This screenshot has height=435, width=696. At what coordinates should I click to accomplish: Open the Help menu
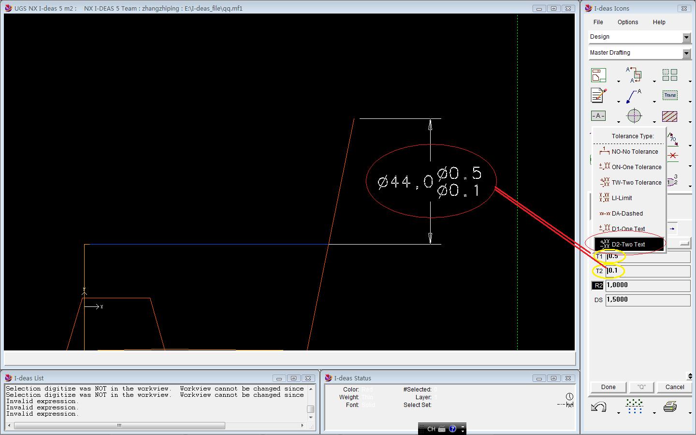click(659, 22)
